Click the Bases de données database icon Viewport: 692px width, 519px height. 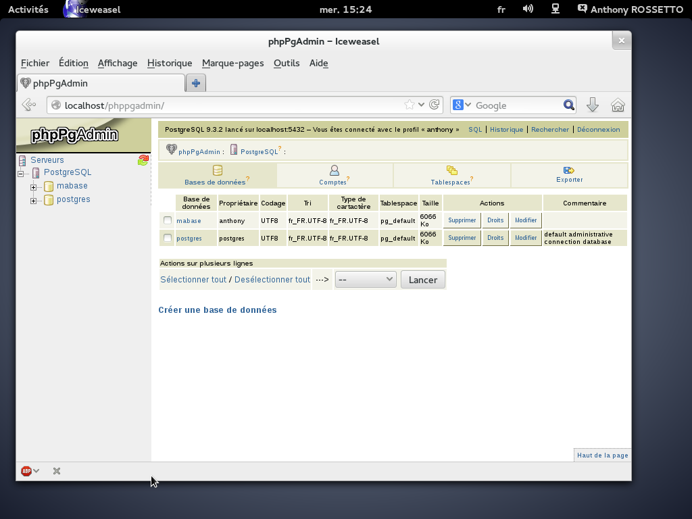tap(218, 170)
